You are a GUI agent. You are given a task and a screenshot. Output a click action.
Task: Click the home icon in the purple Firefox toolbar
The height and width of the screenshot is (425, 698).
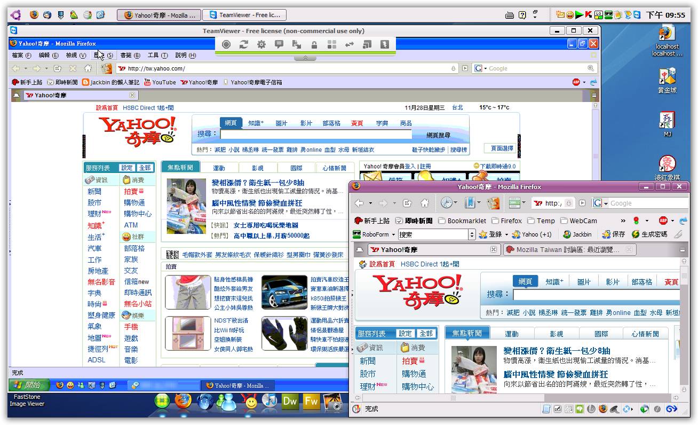[x=425, y=203]
